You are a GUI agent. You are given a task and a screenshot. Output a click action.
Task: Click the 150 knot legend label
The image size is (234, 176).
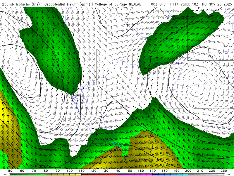click(x=129, y=171)
